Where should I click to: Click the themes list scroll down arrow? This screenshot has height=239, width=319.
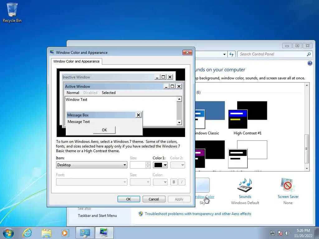[x=307, y=168]
